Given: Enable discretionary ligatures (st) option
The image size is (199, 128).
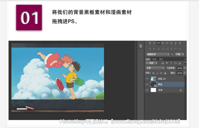Looking at the screenshot, I should click(x=158, y=49).
